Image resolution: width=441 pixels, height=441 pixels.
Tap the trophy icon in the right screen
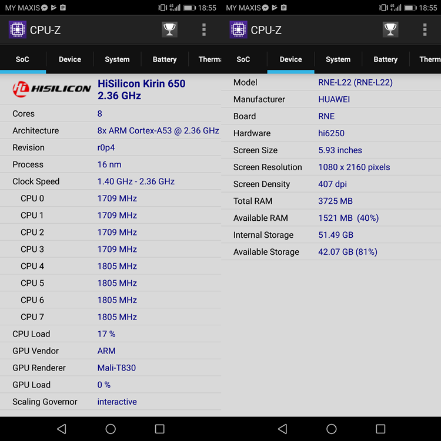(390, 29)
